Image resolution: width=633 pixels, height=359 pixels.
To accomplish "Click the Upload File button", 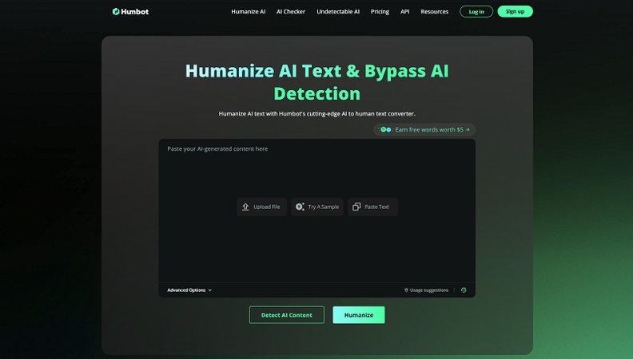I will 261,207.
